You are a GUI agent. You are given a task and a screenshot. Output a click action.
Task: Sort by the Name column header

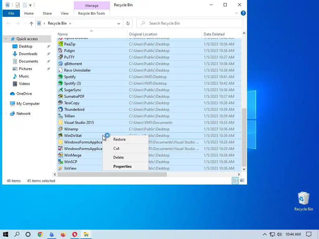pyautogui.click(x=92, y=34)
